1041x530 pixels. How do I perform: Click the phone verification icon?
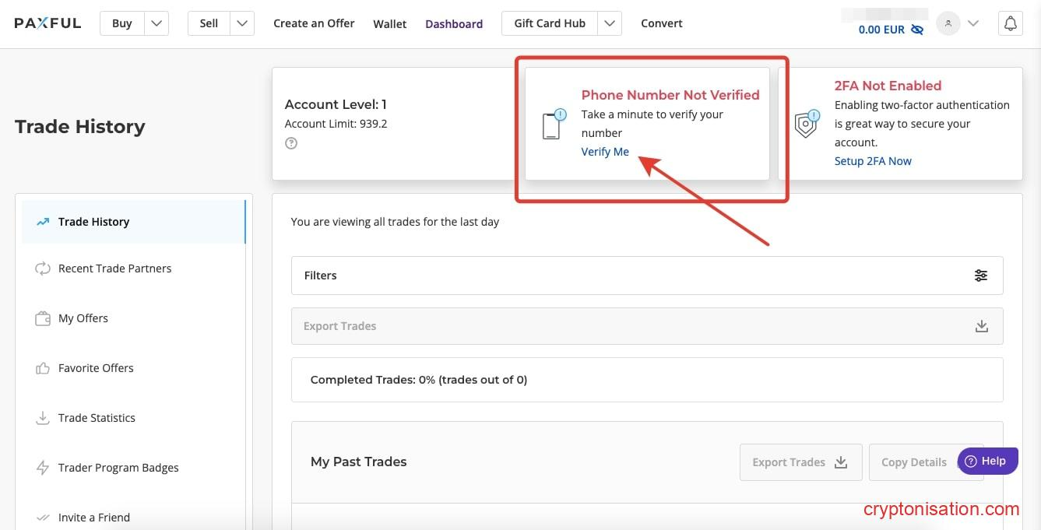coord(553,125)
